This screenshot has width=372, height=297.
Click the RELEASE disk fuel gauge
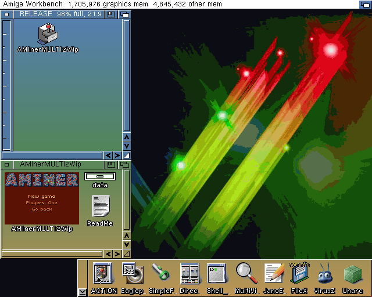tap(7, 85)
